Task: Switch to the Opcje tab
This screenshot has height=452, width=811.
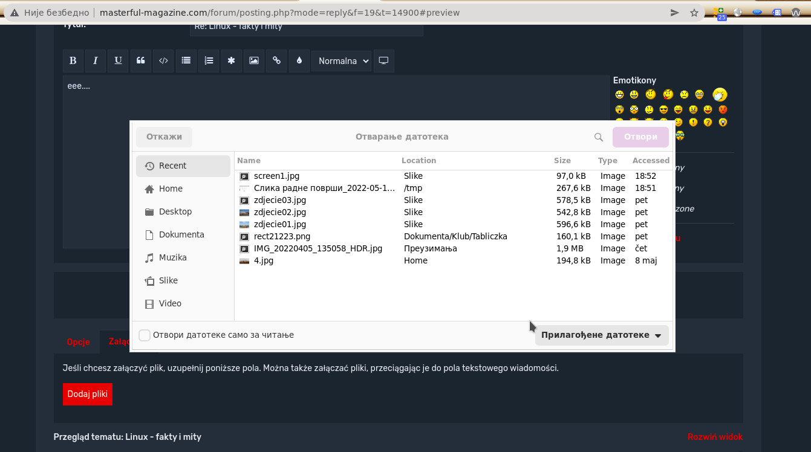Action: pyautogui.click(x=78, y=342)
